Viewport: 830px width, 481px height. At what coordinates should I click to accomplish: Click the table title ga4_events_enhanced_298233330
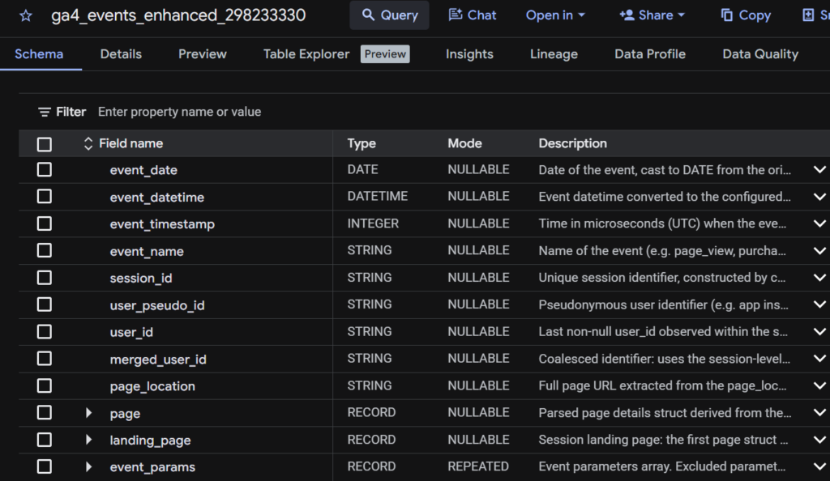178,15
